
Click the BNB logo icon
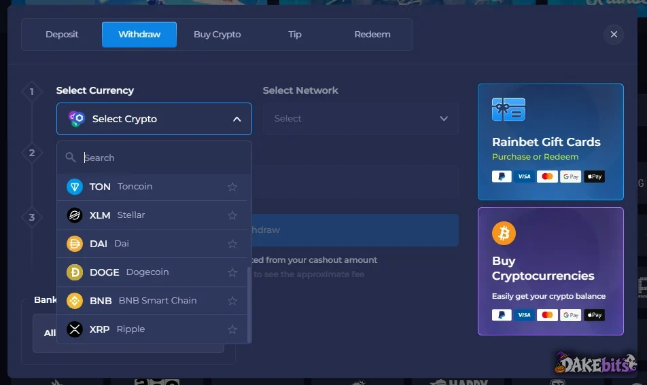point(75,301)
